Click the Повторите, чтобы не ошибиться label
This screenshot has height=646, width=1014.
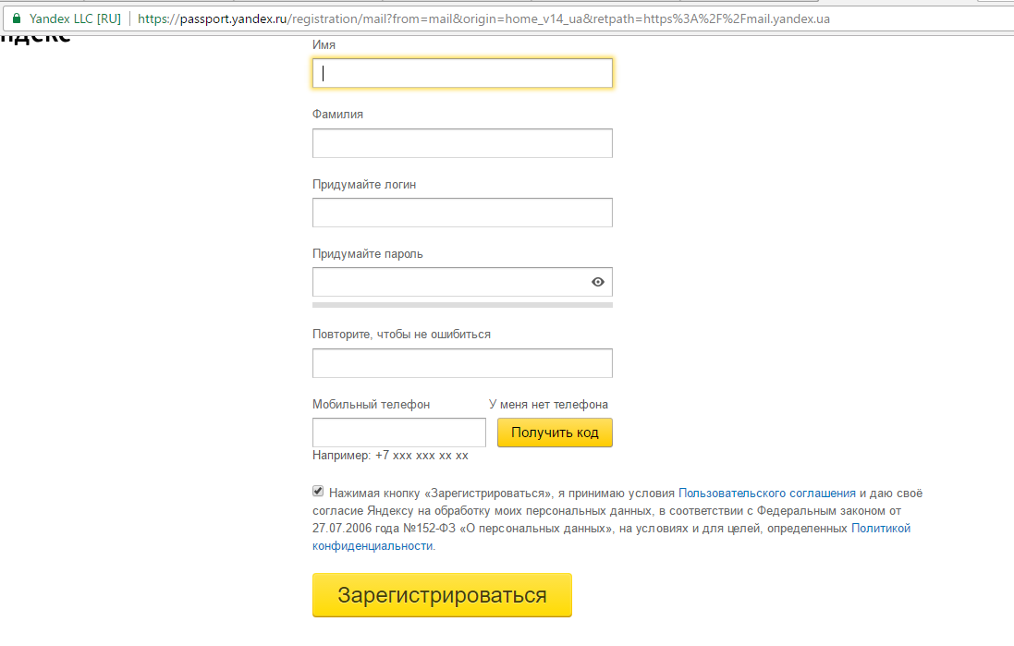pos(401,334)
